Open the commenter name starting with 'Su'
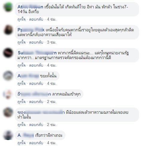Image resolution: width=149 pixels, height=146 pixels. pyautogui.click(x=37, y=53)
